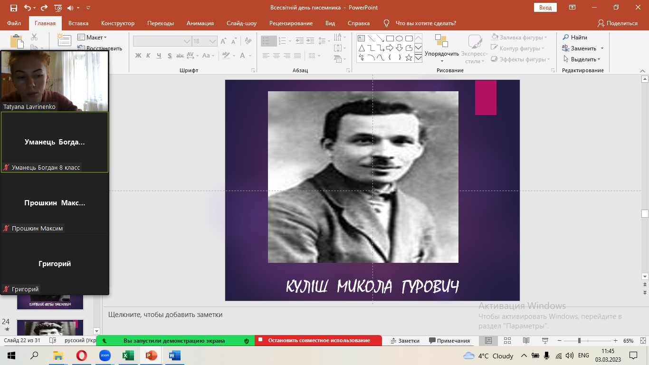Image resolution: width=649 pixels, height=365 pixels.
Task: Toggle the Примечания comments pane
Action: [x=449, y=341]
